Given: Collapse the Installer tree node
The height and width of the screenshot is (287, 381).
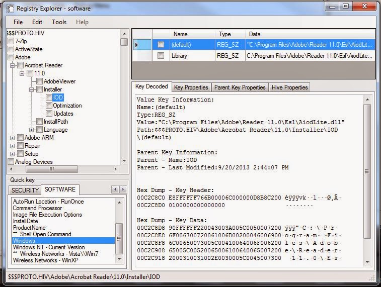Looking at the screenshot, I should click(x=31, y=89).
